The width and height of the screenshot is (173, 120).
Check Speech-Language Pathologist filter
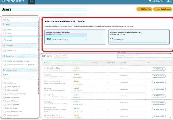coord(5,94)
